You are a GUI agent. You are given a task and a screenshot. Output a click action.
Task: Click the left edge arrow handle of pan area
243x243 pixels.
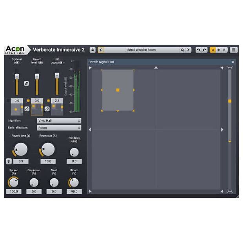[x=102, y=90]
